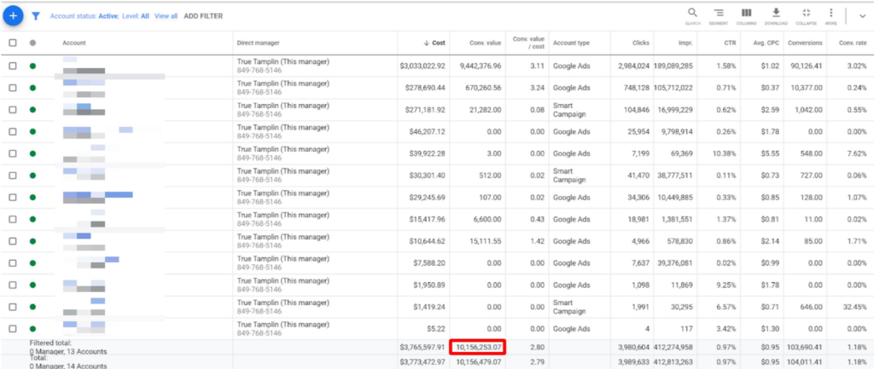874x369 pixels.
Task: Open the Columns editor
Action: point(746,16)
